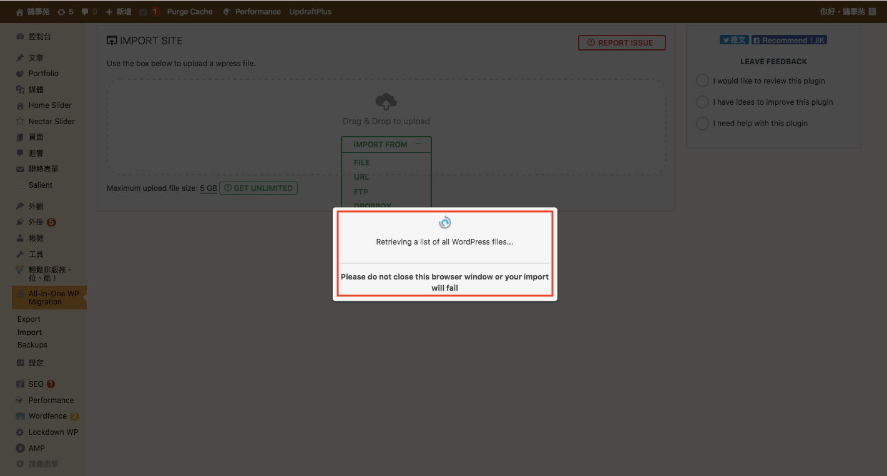
Task: Open the 外掛 plugins icon with badge 5
Action: click(20, 222)
